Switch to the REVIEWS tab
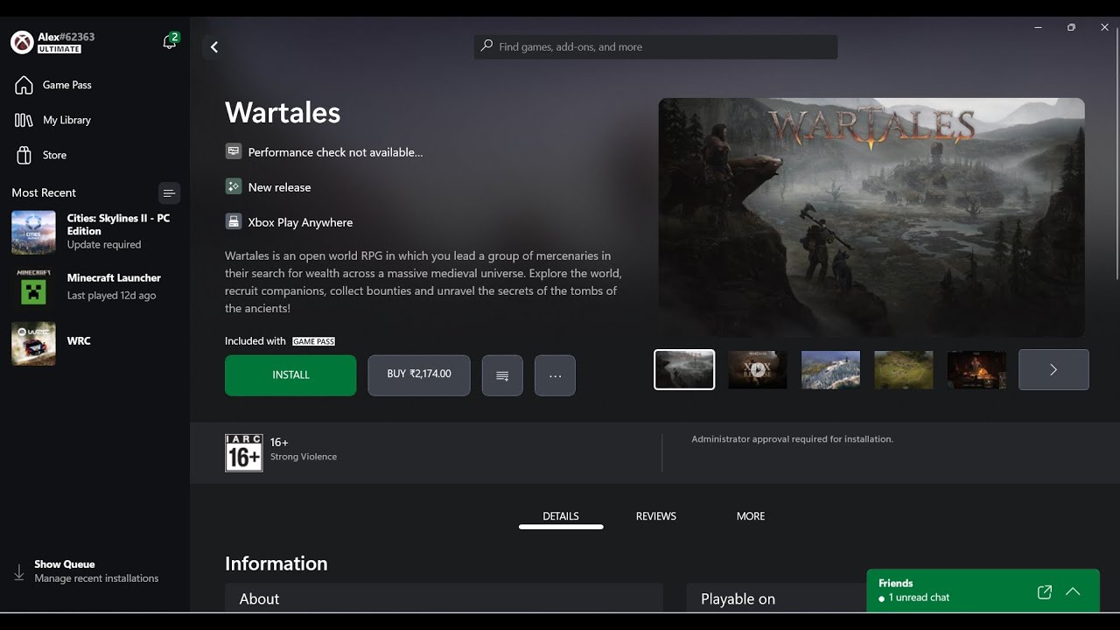Screen dimensions: 1120x630 coord(656,516)
